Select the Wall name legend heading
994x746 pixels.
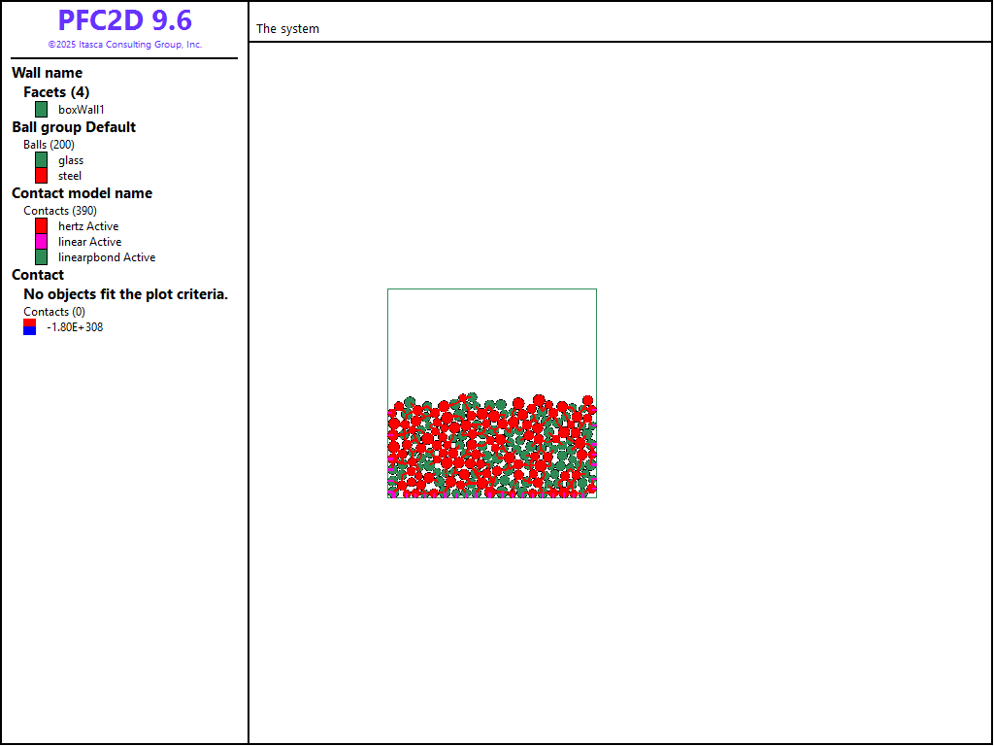tap(47, 73)
